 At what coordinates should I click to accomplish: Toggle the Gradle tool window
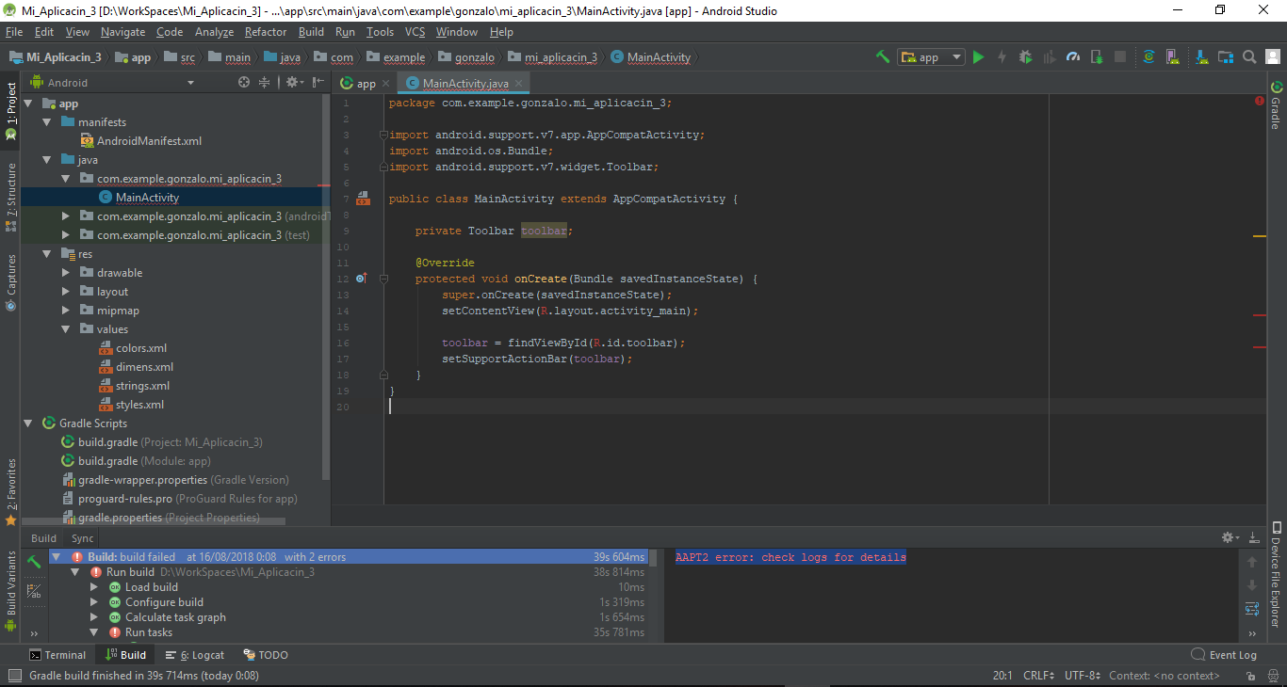1277,105
